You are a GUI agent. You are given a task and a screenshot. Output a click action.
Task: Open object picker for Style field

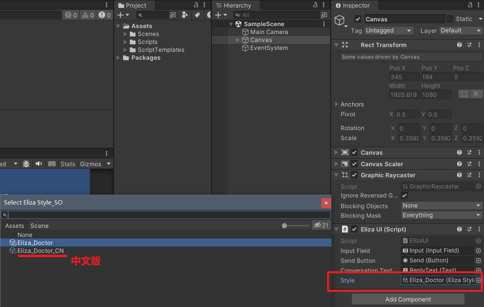[478, 280]
